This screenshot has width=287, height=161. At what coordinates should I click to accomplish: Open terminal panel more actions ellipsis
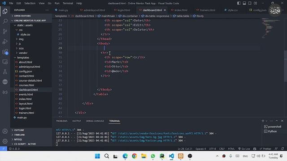(x=271, y=121)
